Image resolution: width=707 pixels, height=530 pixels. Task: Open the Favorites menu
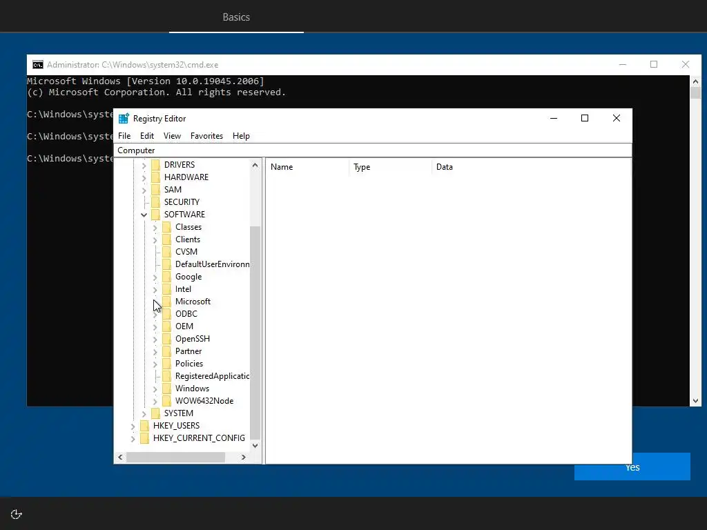pos(206,136)
